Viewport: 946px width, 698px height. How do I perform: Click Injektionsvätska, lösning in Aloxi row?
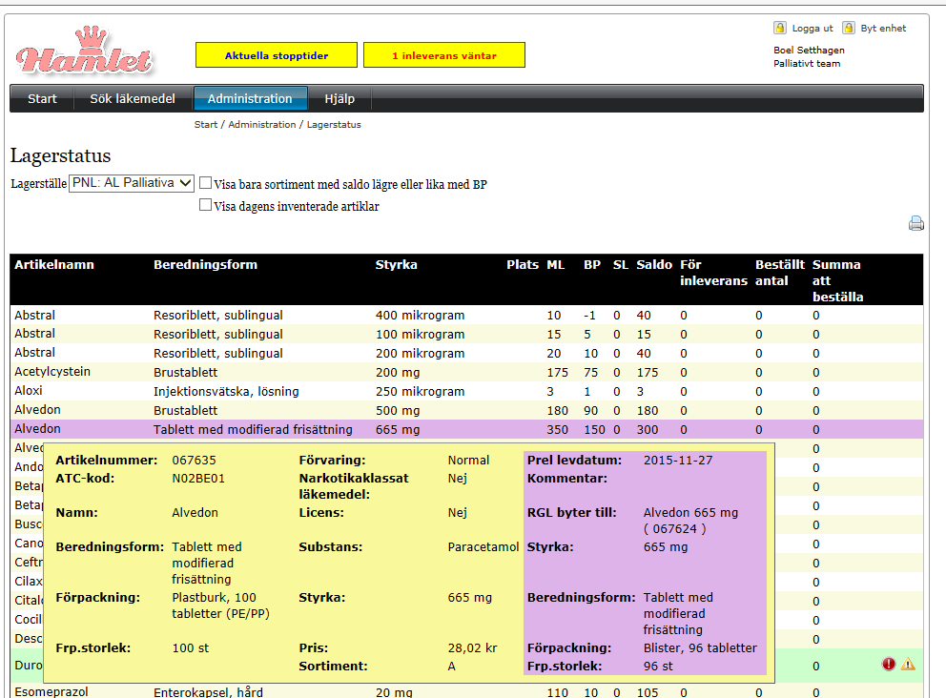coord(226,391)
